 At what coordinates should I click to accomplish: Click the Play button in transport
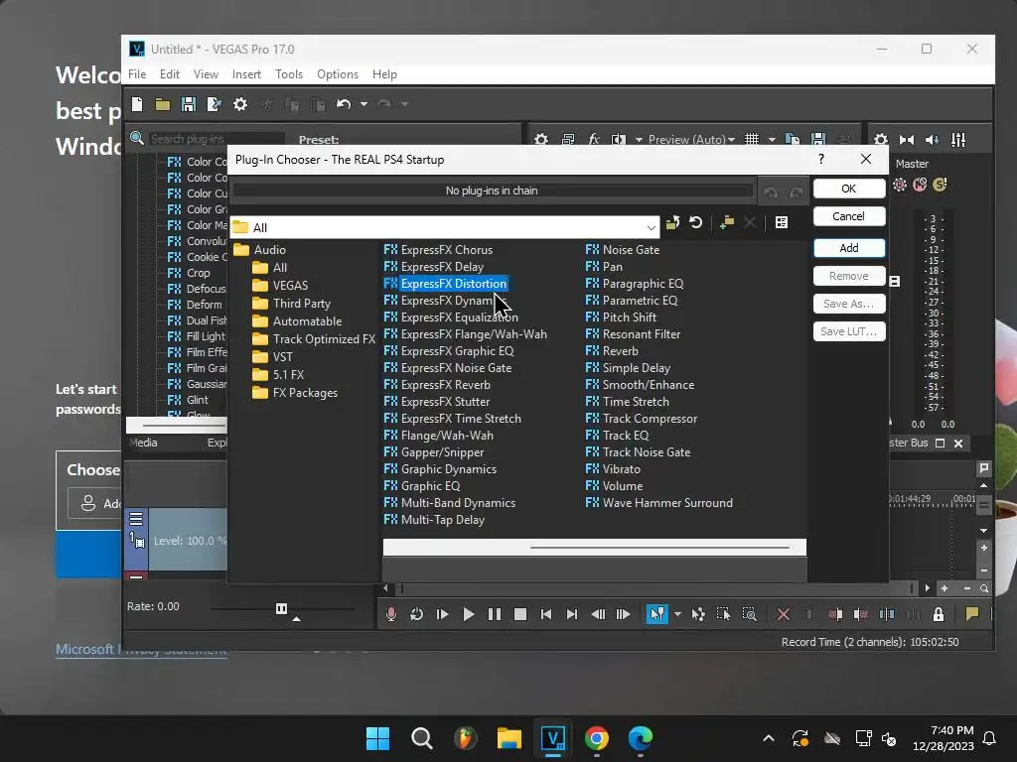(469, 613)
